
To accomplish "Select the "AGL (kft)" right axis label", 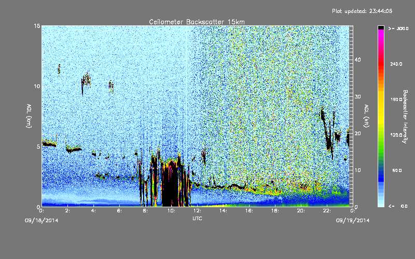I will click(x=367, y=116).
